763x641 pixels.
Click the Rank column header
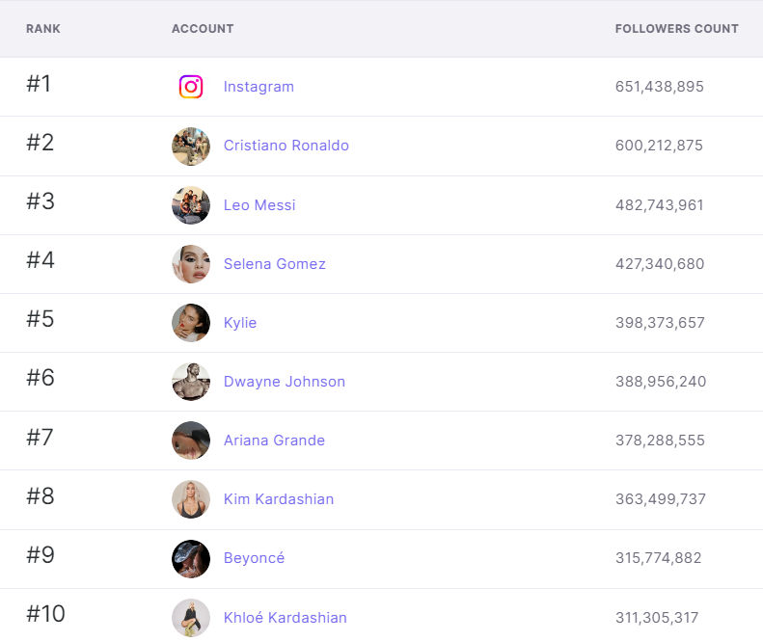click(43, 29)
